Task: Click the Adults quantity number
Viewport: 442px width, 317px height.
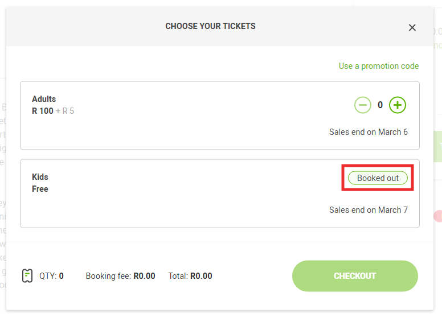Action: 380,105
